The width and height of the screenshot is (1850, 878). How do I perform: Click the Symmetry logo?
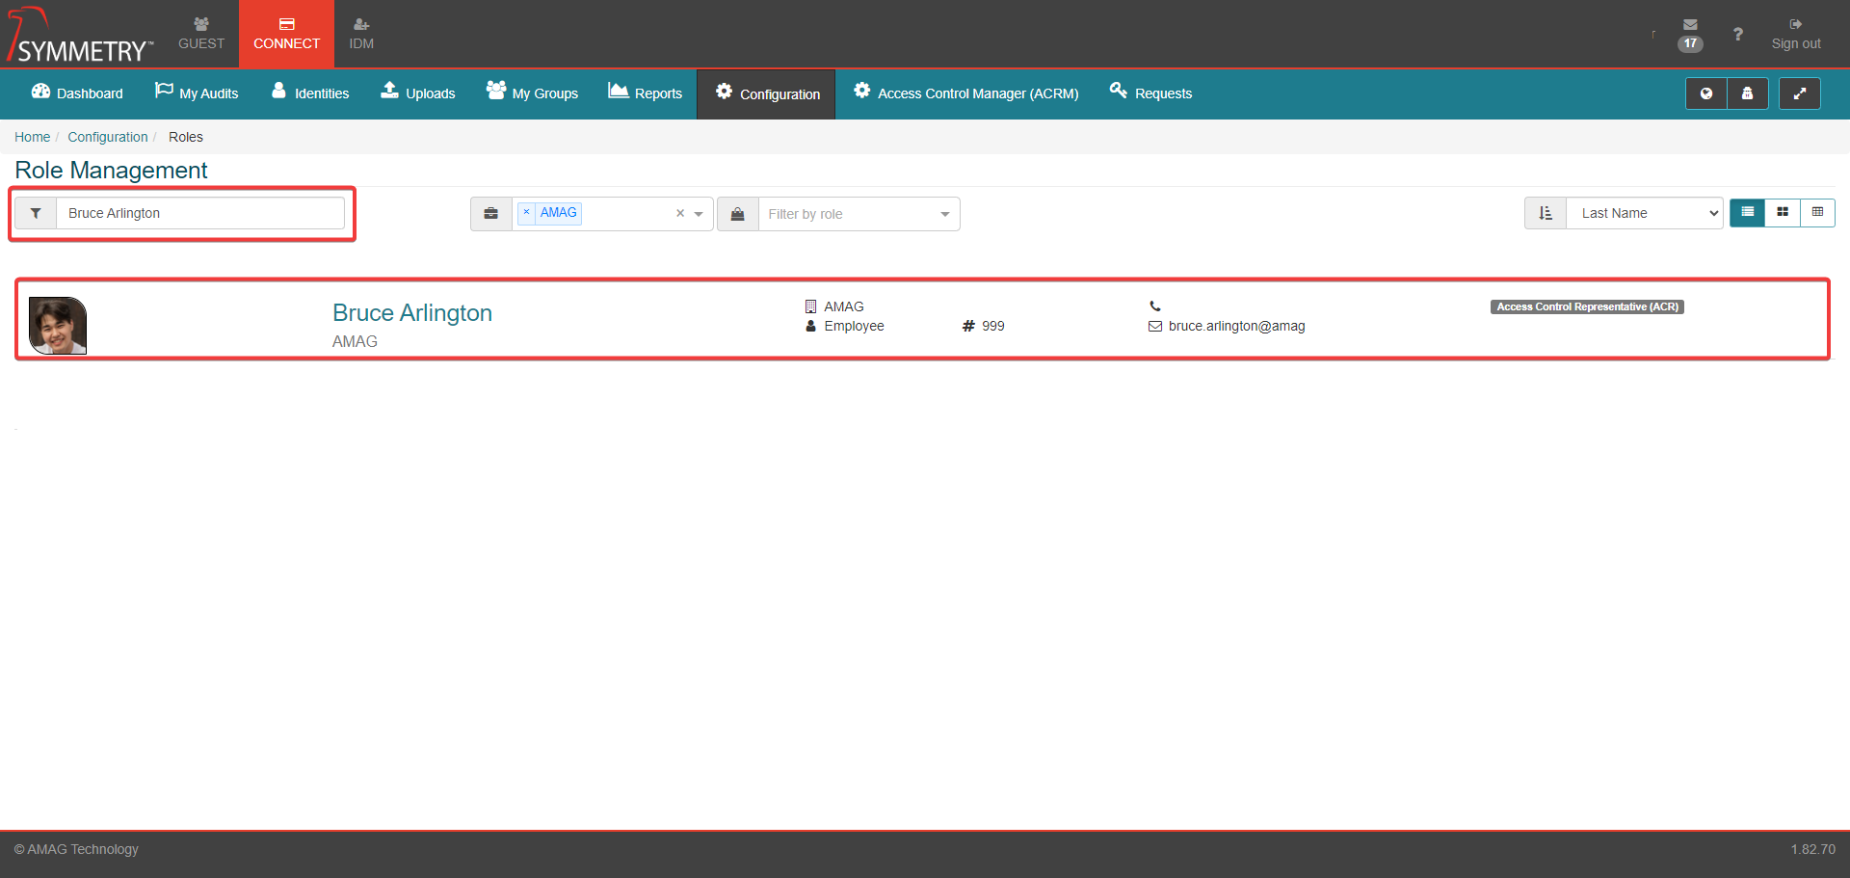79,36
